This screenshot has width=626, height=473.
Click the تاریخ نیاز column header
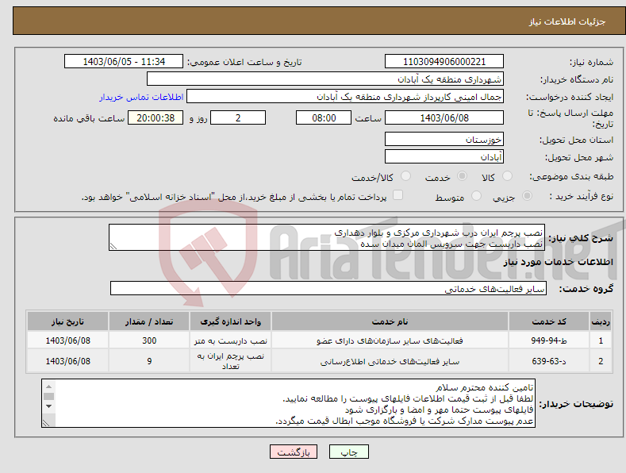[68, 321]
